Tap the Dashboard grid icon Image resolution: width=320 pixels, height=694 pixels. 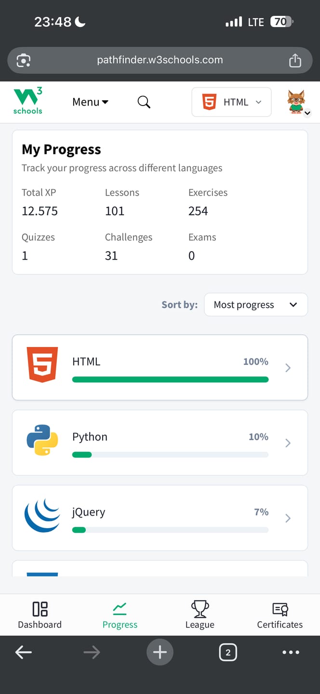40,609
